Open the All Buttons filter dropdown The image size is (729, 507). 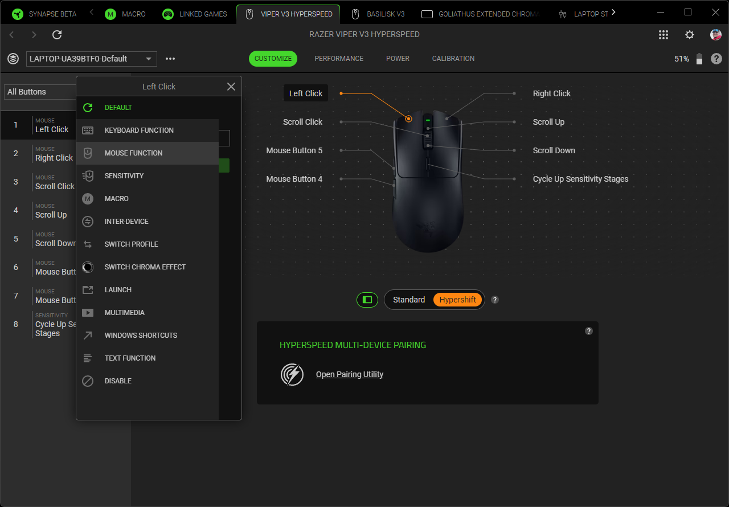point(40,92)
